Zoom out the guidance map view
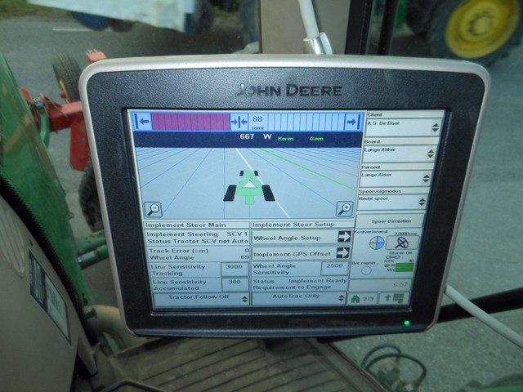Image resolution: width=523 pixels, height=392 pixels. (x=153, y=209)
